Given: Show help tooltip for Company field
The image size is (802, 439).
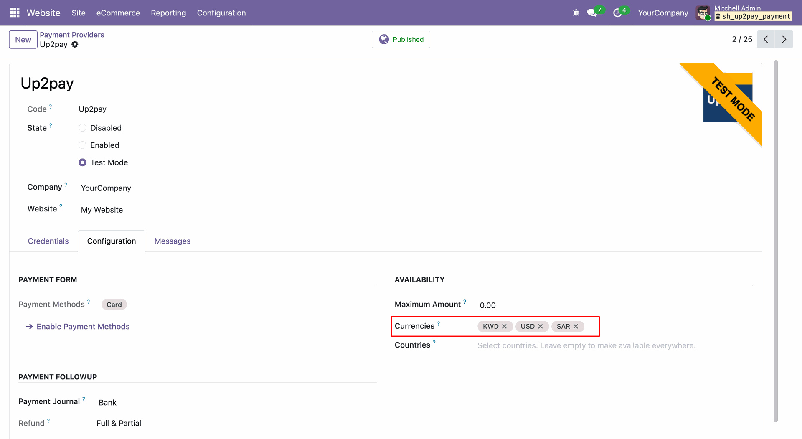Looking at the screenshot, I should point(66,184).
